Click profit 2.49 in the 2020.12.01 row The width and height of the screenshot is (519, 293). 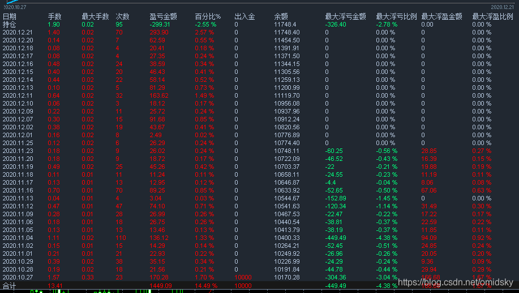tap(156, 135)
